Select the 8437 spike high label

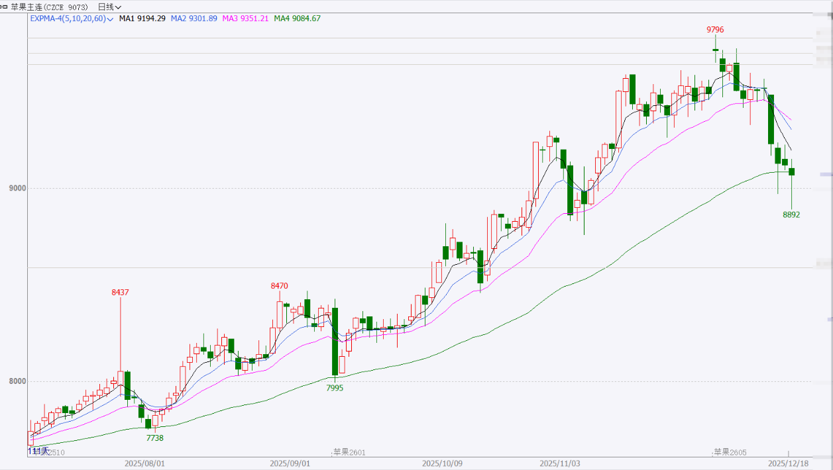pos(120,292)
